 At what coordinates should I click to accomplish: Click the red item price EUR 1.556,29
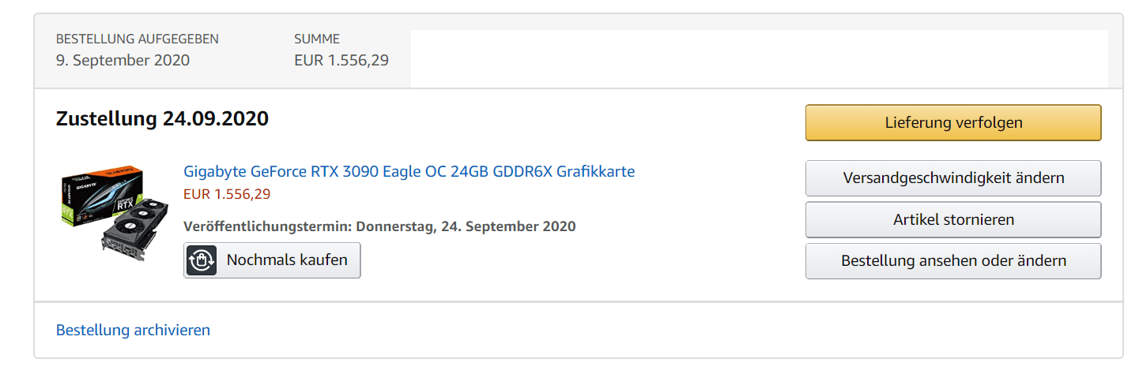coord(227,194)
